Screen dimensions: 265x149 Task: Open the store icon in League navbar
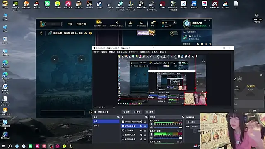pyautogui.click(x=153, y=24)
